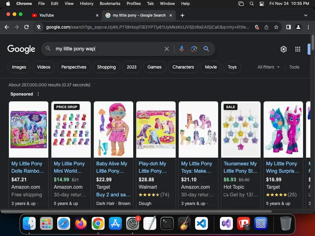Bookmark this page with the star icon
Viewport: 315px width, 236px height.
click(x=276, y=27)
